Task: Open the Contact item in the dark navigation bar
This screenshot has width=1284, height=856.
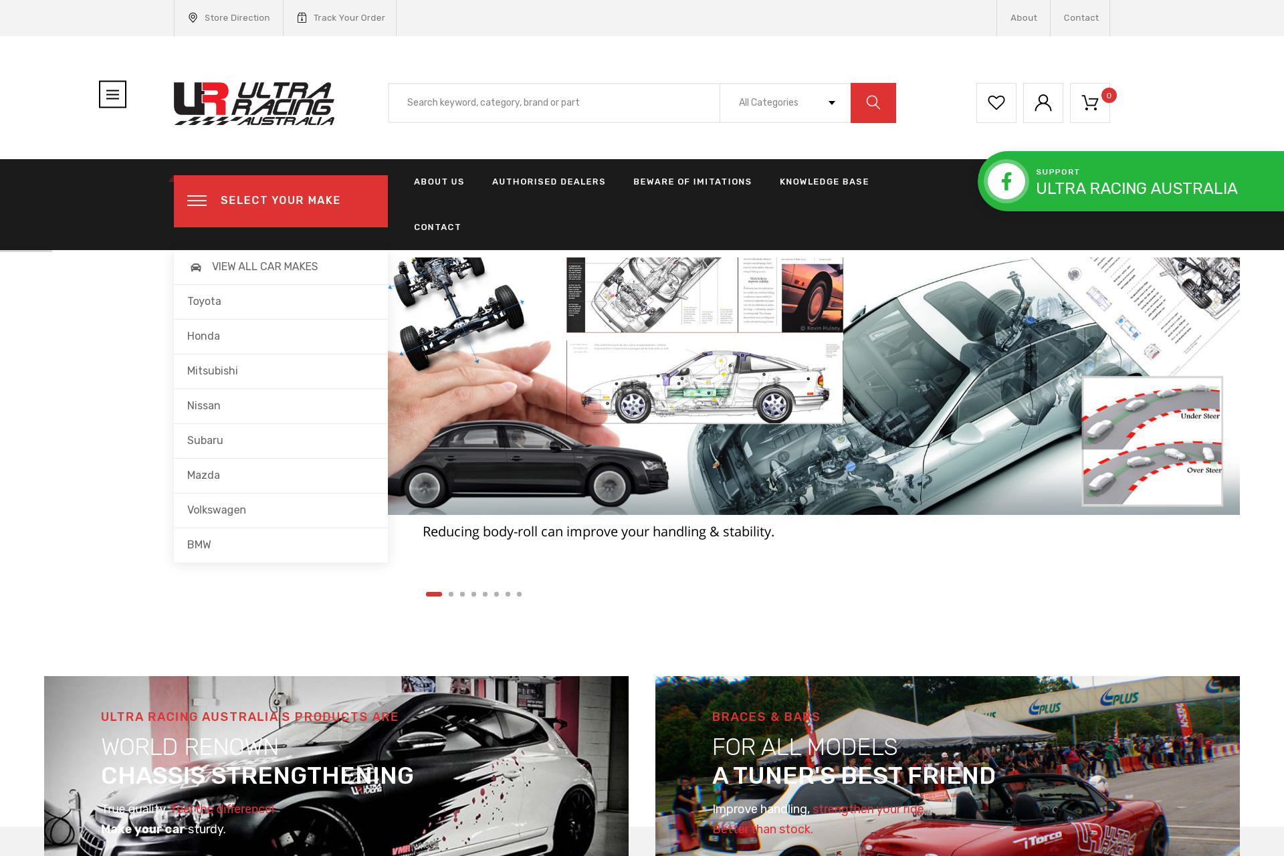Action: pos(437,227)
